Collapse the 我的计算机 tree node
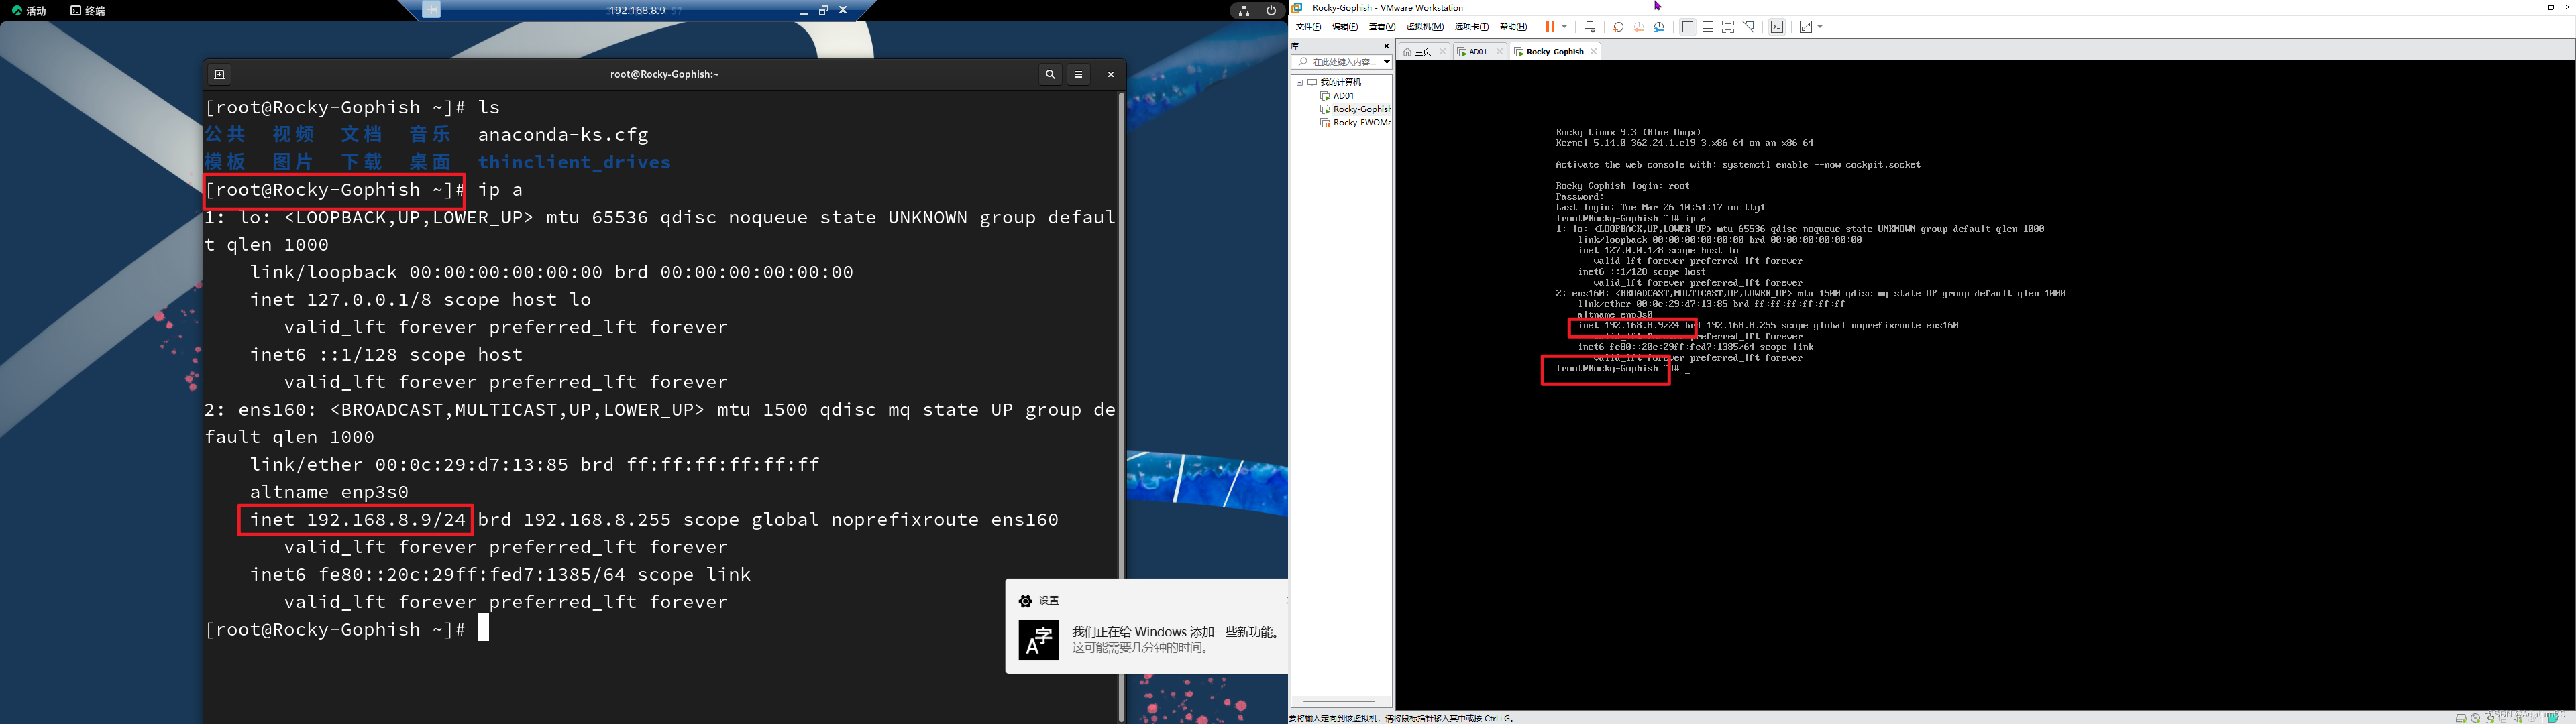2576x724 pixels. (x=1299, y=82)
